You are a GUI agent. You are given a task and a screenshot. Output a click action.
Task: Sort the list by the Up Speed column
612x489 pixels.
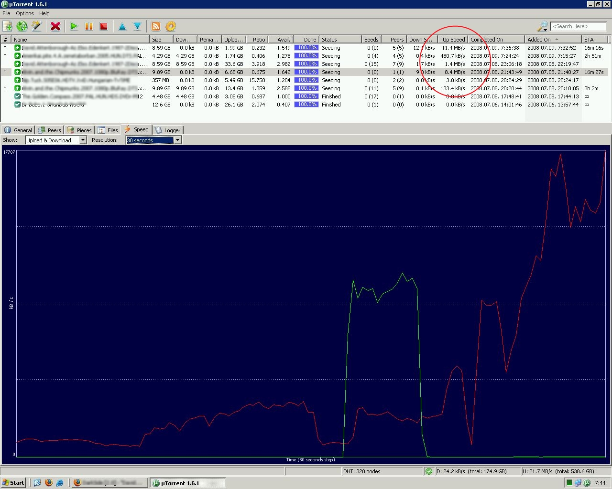[453, 40]
